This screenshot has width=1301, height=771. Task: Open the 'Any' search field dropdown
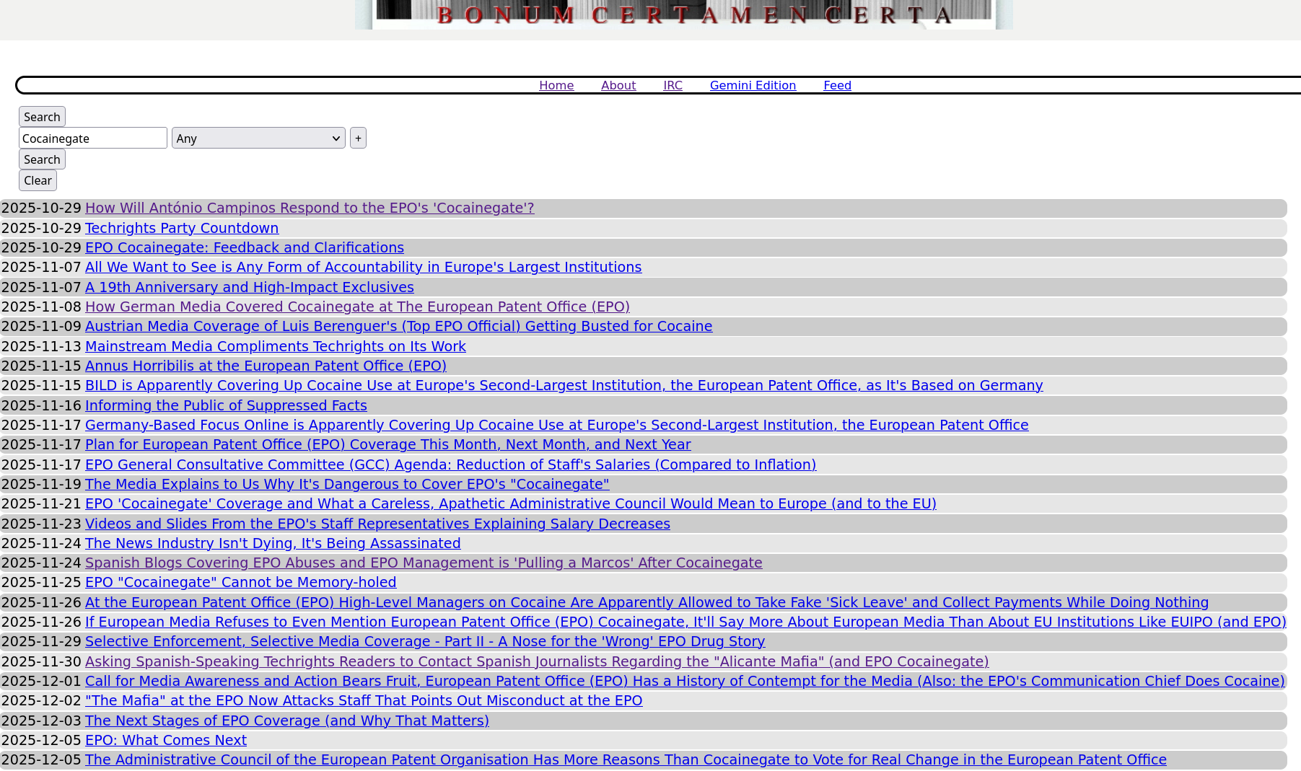[258, 138]
